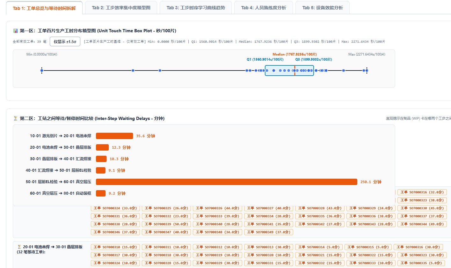The image size is (451, 268).
Task: Select the 12.3 分钟 waiting bar
Action: point(102,147)
